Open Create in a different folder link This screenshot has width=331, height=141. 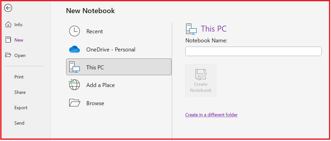(x=211, y=115)
